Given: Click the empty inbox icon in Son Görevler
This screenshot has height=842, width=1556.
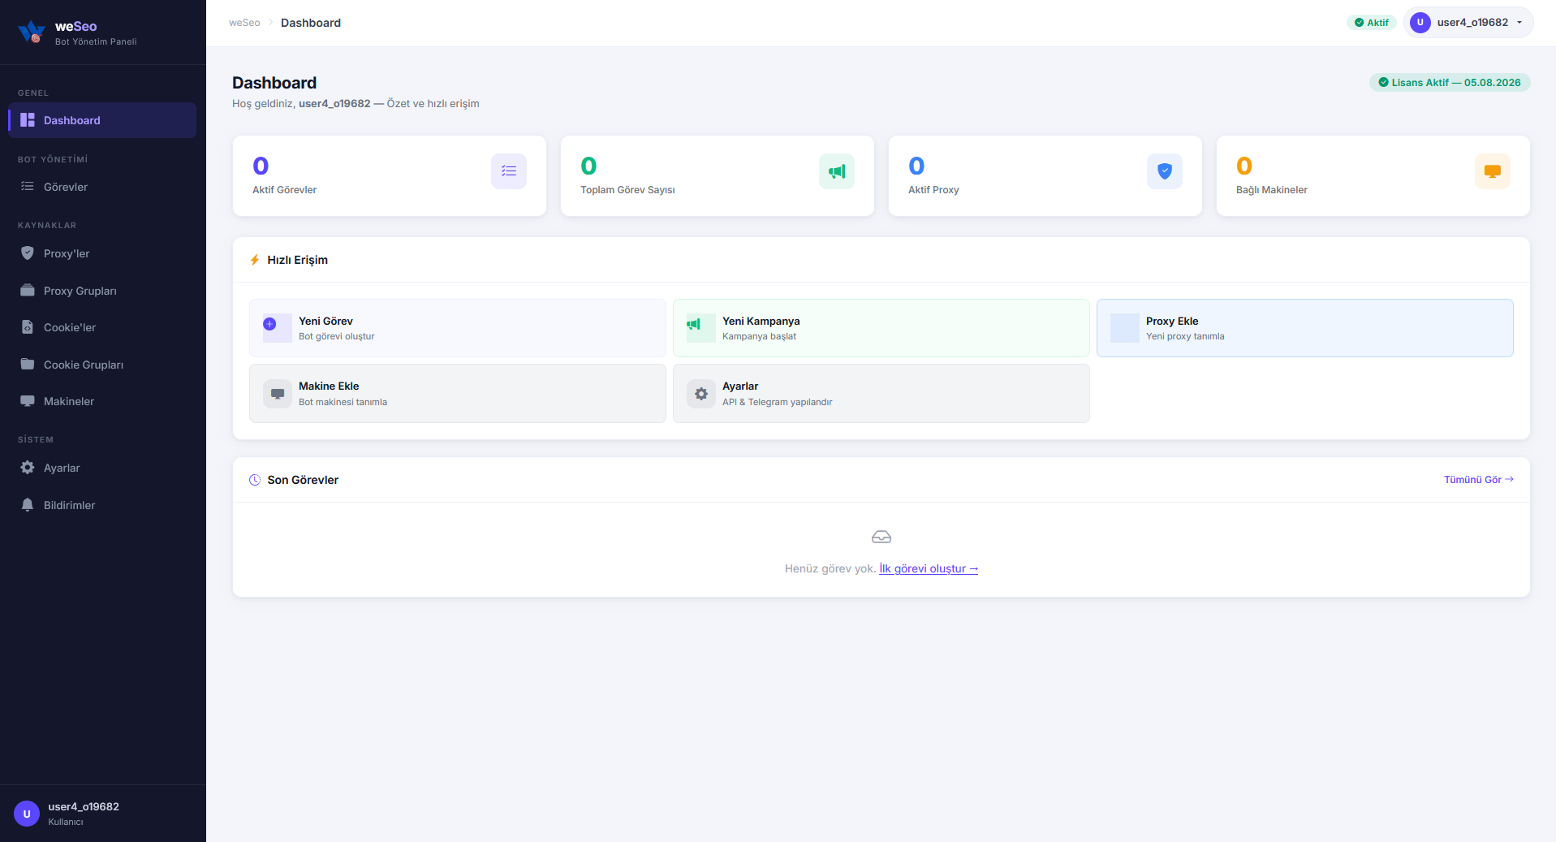Looking at the screenshot, I should tap(881, 537).
